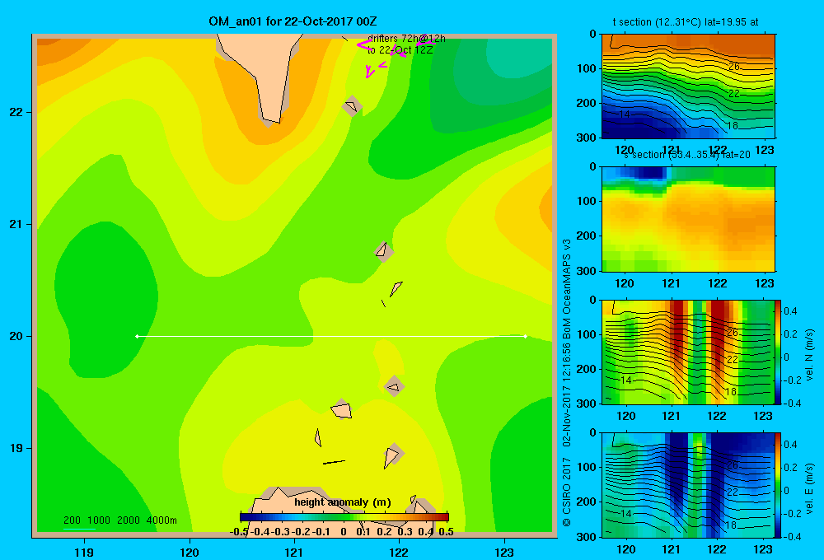Click the small island near latitude 22 east of Taiwan
Viewport: 824px width, 560px height.
click(x=352, y=106)
